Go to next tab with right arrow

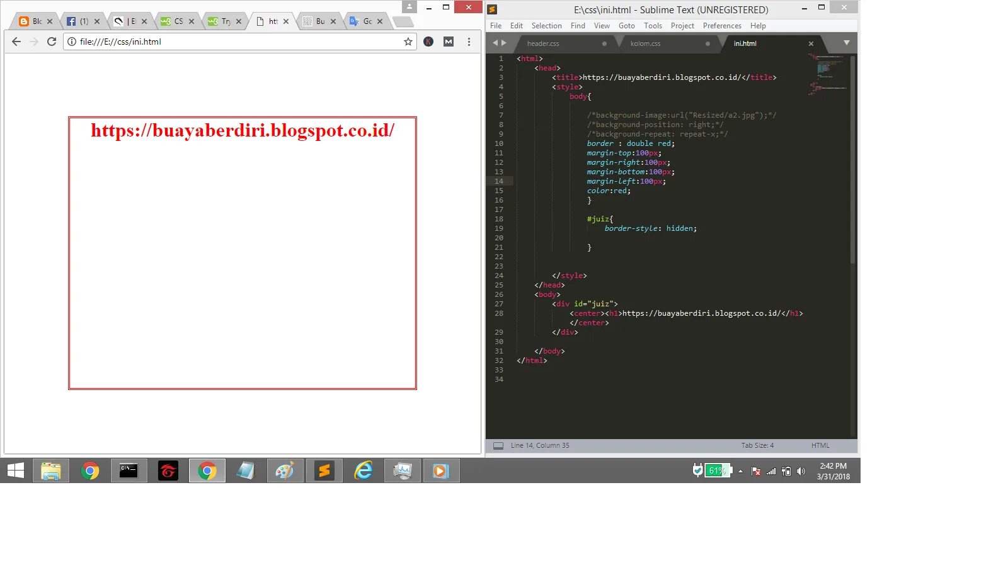[x=503, y=43]
